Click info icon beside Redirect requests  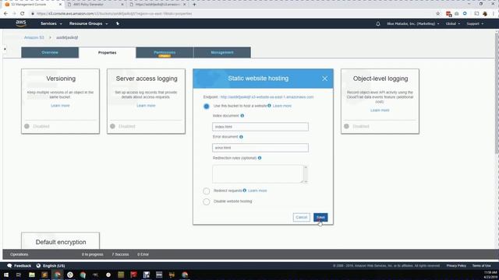(x=244, y=191)
